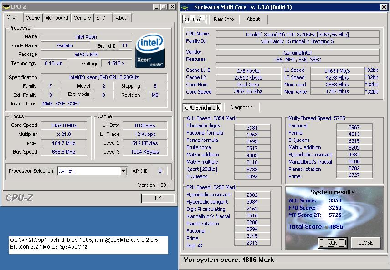Click the 0.13 um technology field
Viewport: 390px width, 270px height.
53,63
